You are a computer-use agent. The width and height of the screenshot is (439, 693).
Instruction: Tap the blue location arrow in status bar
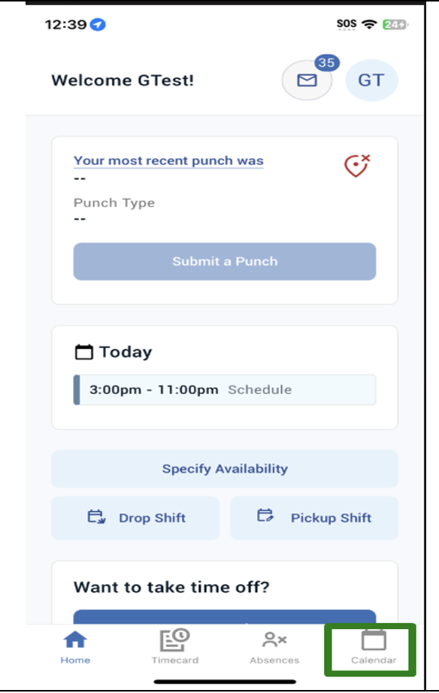point(98,24)
